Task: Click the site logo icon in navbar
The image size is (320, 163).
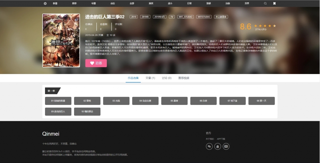Action: pos(45,3)
